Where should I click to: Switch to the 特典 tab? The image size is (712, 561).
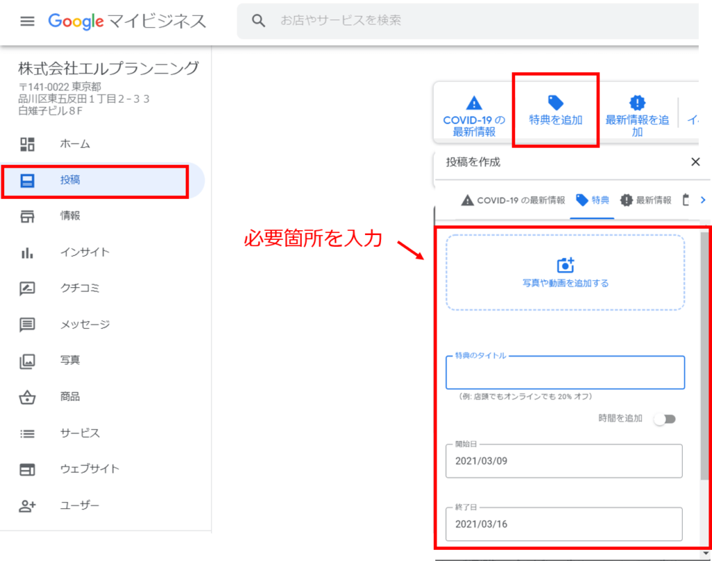592,200
